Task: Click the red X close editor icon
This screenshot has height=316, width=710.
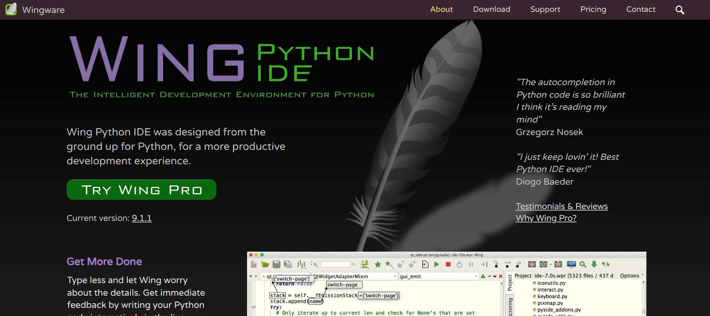Action: click(x=500, y=276)
